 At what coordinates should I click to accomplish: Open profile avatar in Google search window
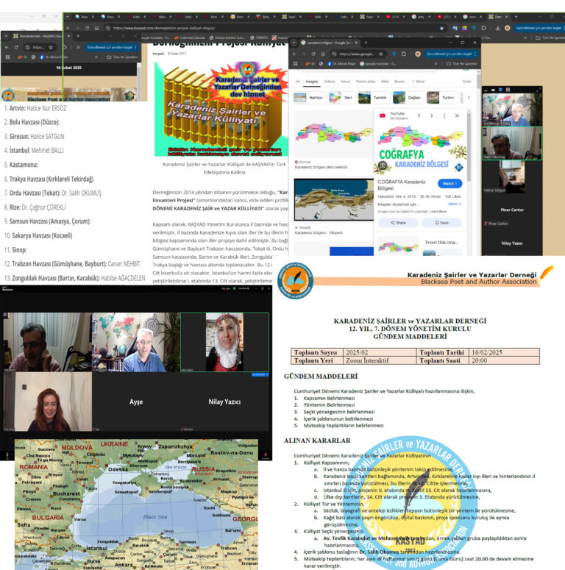(x=418, y=54)
